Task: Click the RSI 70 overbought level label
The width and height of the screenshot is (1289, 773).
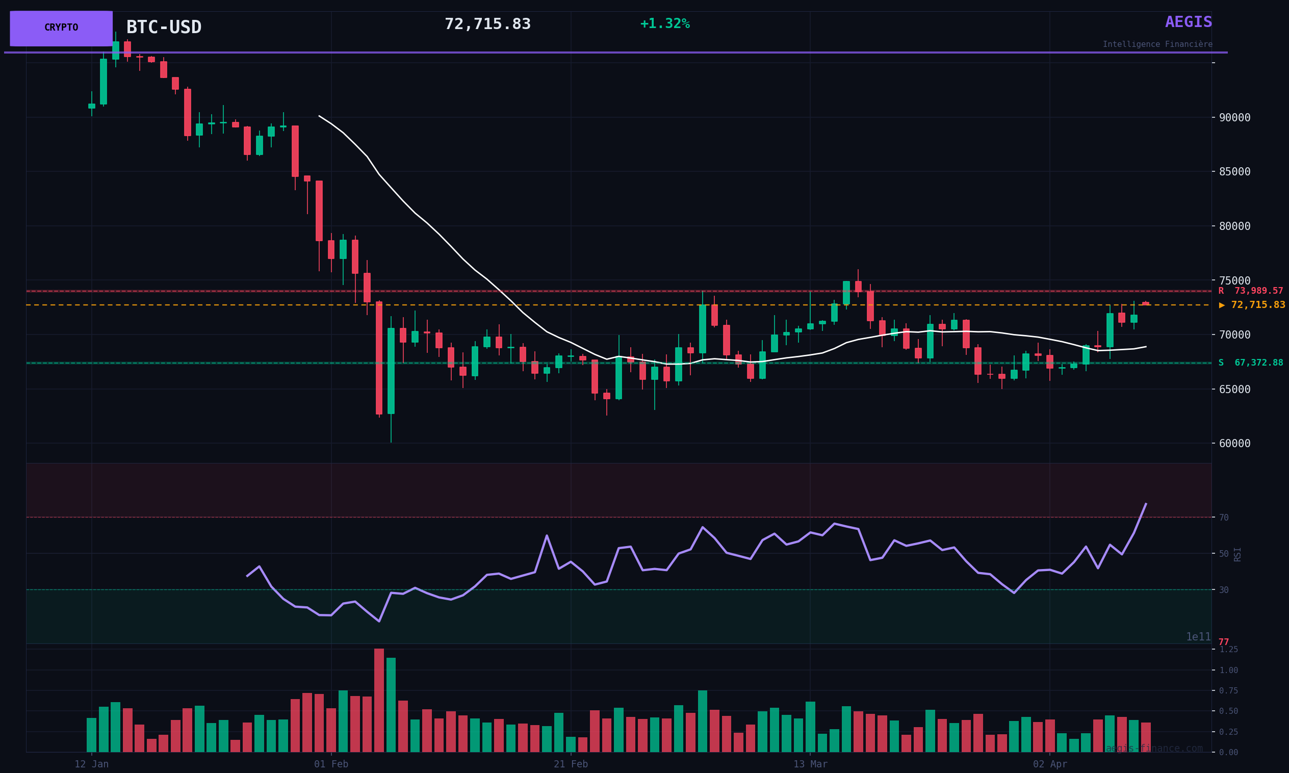Action: 1223,518
